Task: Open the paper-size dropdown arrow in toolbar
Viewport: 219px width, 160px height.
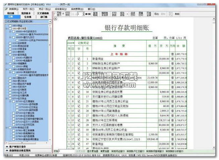Action: pos(127,14)
